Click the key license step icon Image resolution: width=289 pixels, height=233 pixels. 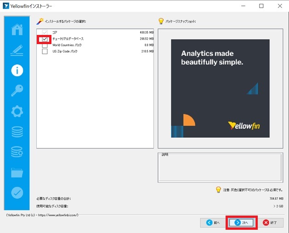click(17, 91)
